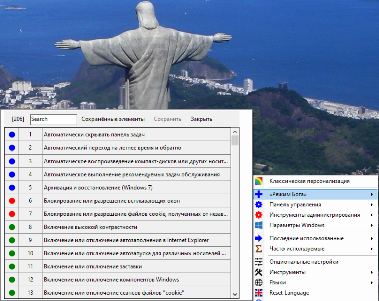The width and height of the screenshot is (379, 301).
Task: Select 'Включение или отключение заставки' row
Action: (x=118, y=266)
